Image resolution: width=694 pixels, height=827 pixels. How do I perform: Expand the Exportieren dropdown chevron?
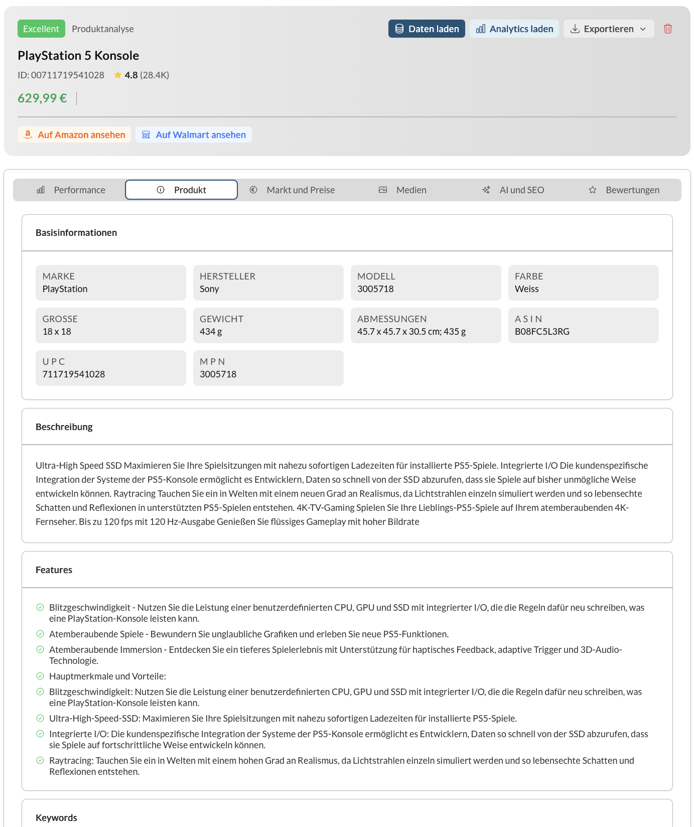click(643, 29)
